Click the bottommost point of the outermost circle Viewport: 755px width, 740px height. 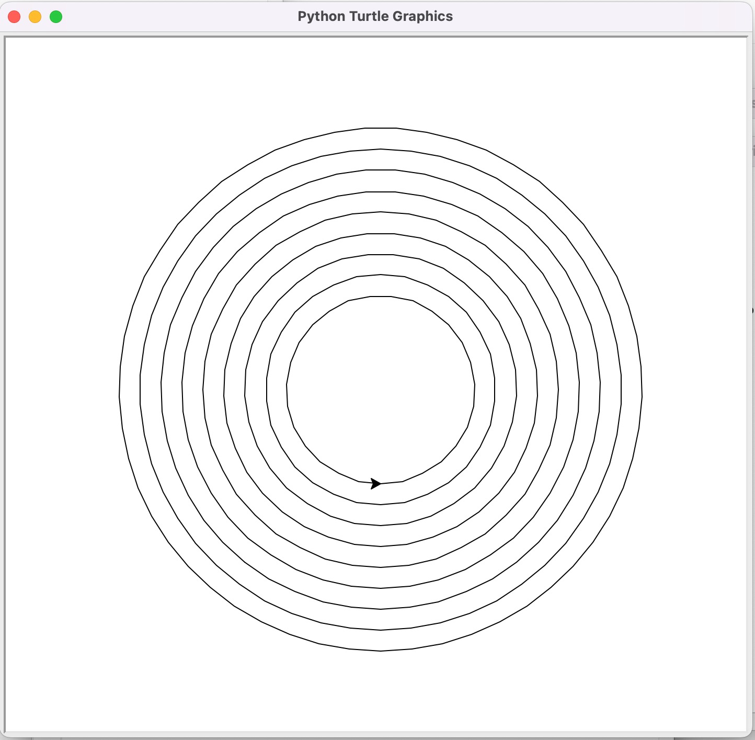381,651
